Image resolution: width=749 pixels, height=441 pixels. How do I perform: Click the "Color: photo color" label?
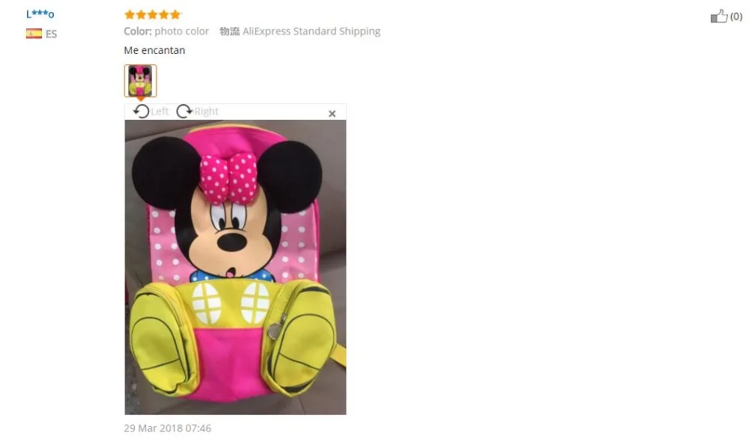(x=166, y=31)
